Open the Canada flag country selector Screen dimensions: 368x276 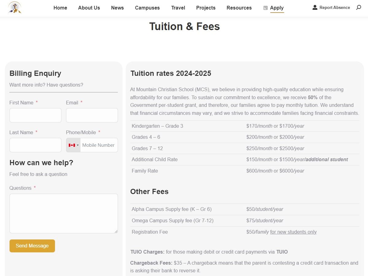[73, 145]
